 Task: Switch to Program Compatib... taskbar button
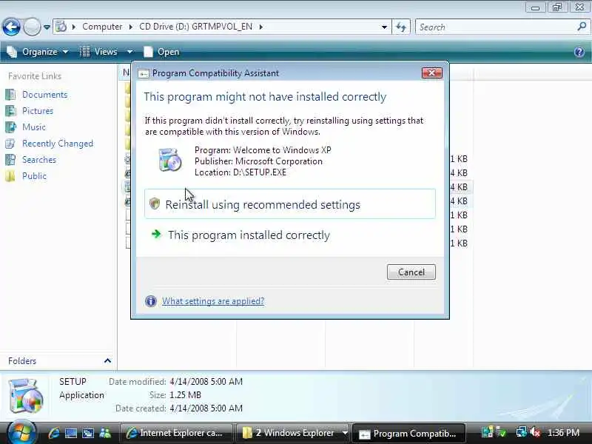[408, 433]
